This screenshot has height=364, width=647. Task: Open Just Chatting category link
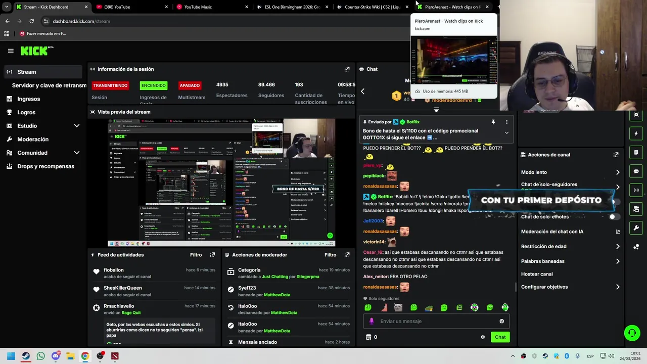[x=275, y=277]
